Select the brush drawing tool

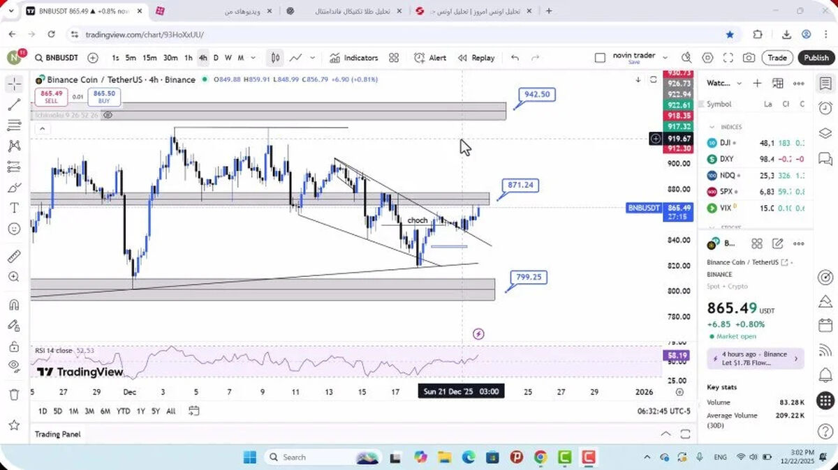[x=14, y=187]
